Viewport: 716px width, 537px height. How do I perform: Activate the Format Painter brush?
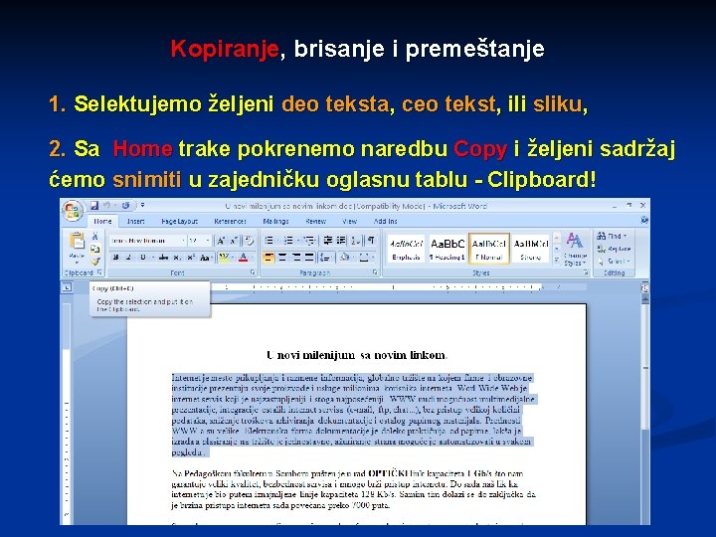tap(95, 262)
